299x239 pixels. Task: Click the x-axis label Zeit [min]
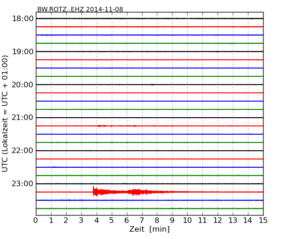[149, 229]
